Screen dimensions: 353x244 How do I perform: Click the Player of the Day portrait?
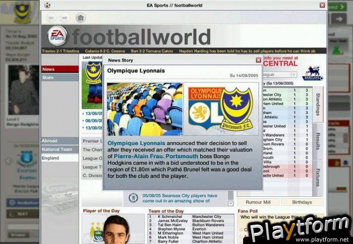coord(116,230)
